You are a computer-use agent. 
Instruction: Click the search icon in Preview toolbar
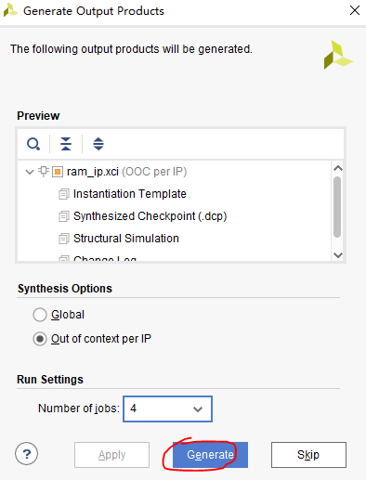(33, 144)
